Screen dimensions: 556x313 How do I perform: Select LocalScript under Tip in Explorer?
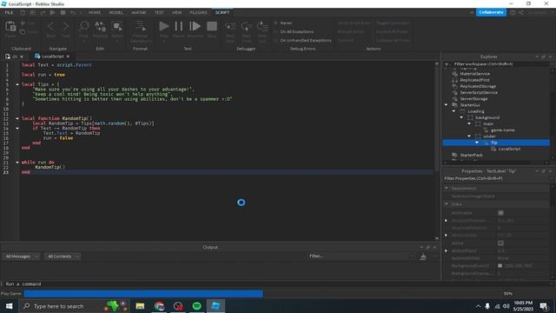[509, 149]
